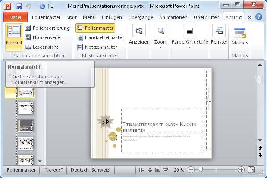267x178 pixels.
Task: Select the third layout thumbnail in pane
Action: click(x=25, y=108)
